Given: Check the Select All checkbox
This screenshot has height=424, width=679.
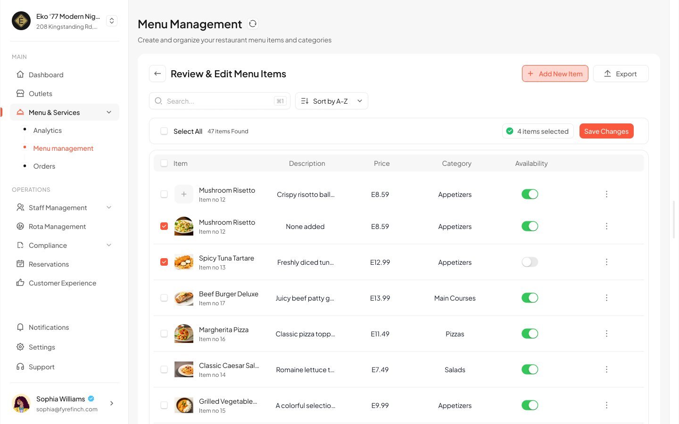Looking at the screenshot, I should click(164, 131).
